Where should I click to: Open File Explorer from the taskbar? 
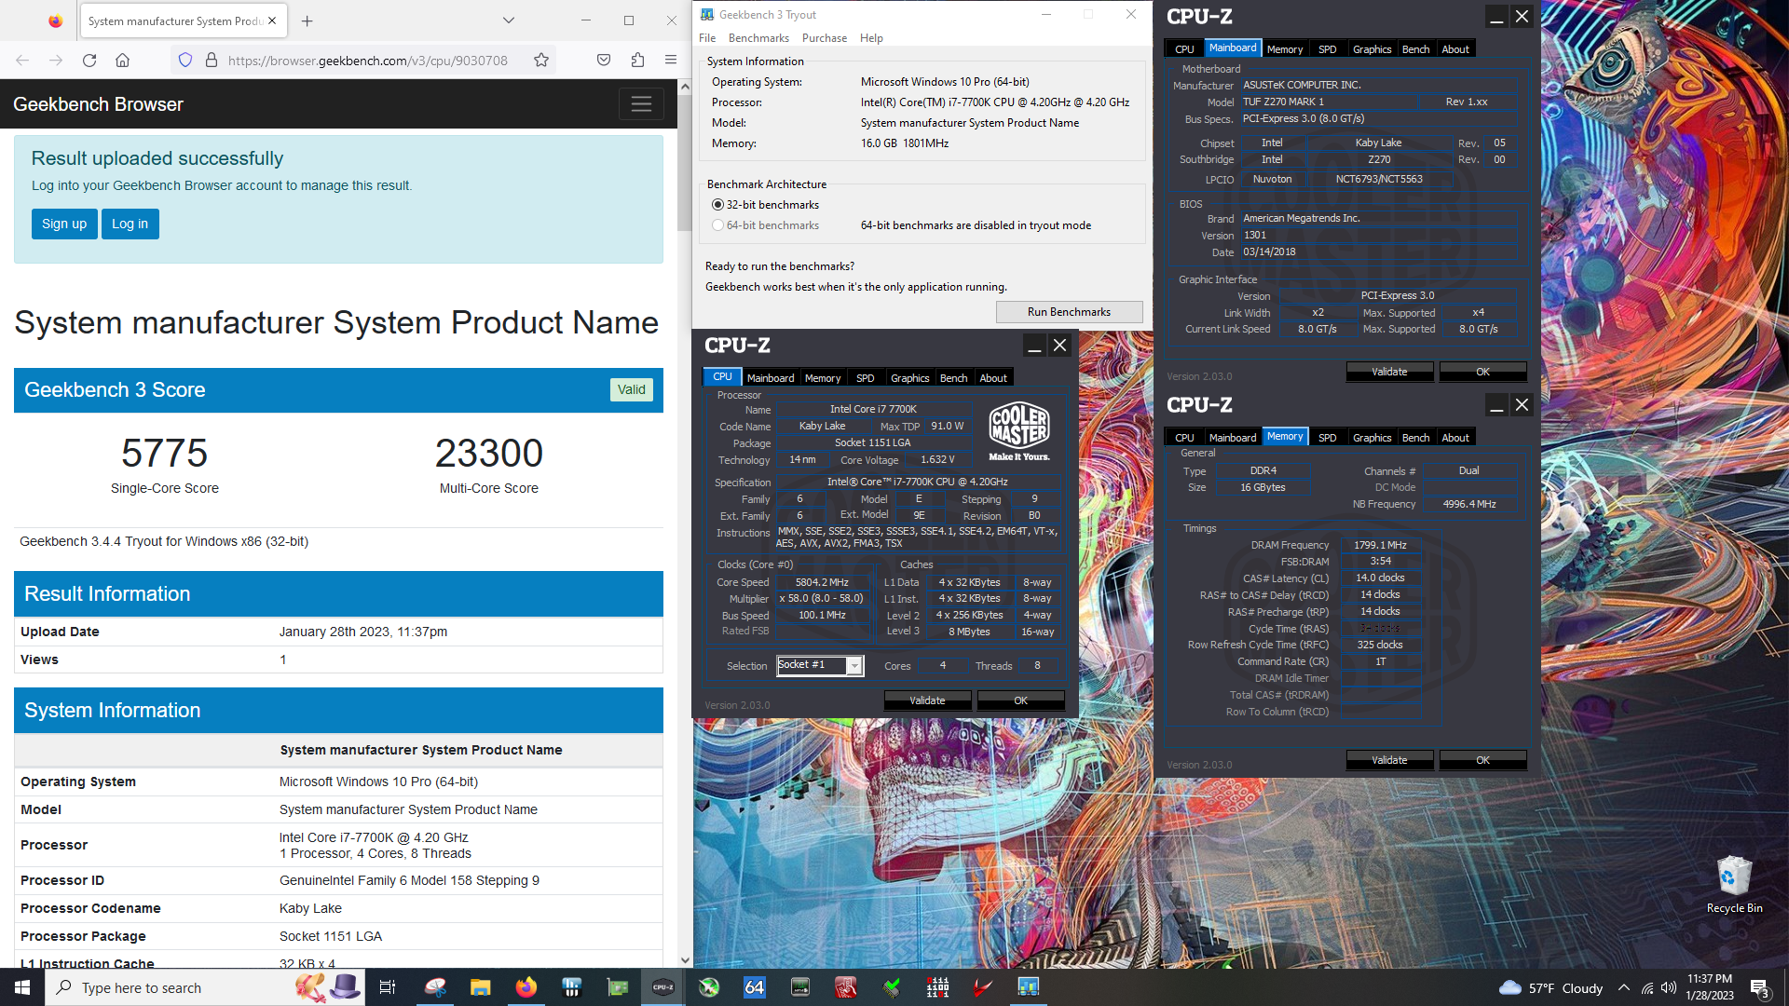(480, 987)
